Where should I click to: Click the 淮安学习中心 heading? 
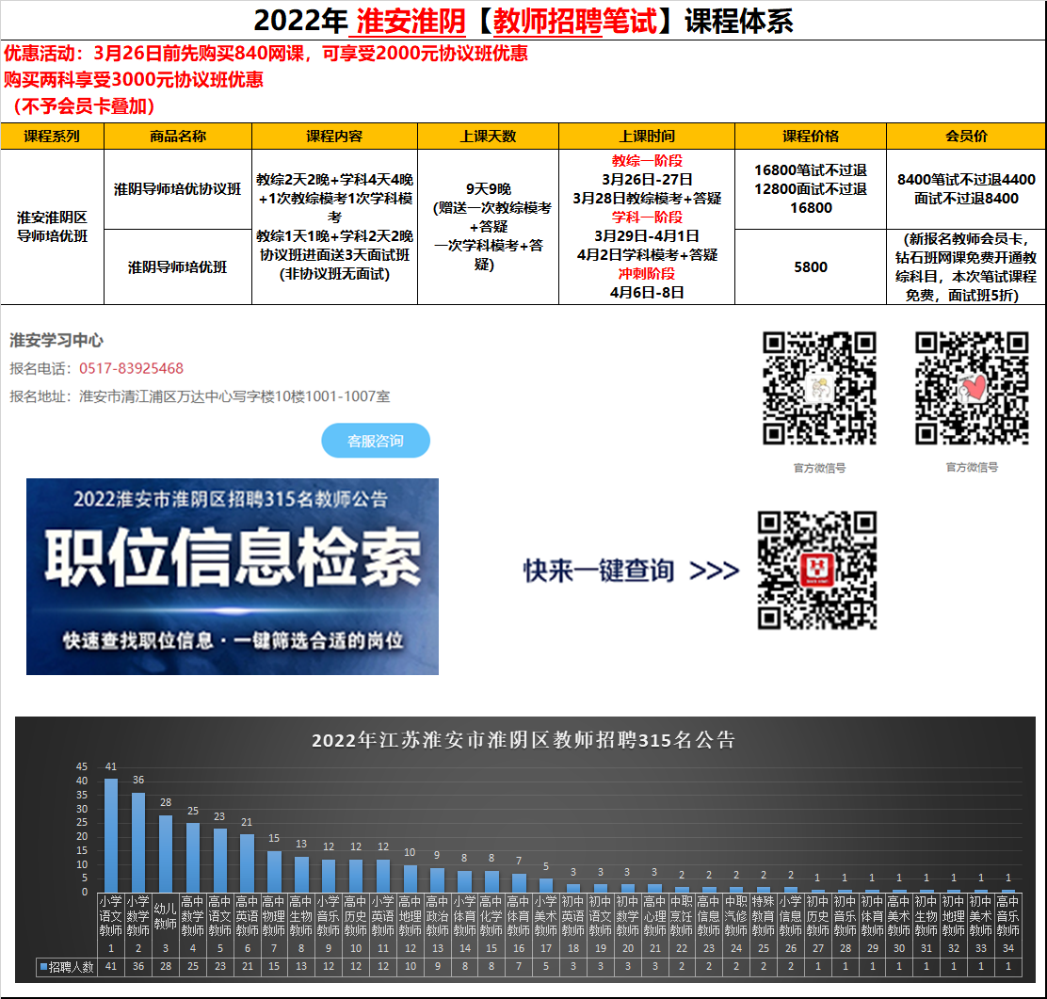coord(56,340)
